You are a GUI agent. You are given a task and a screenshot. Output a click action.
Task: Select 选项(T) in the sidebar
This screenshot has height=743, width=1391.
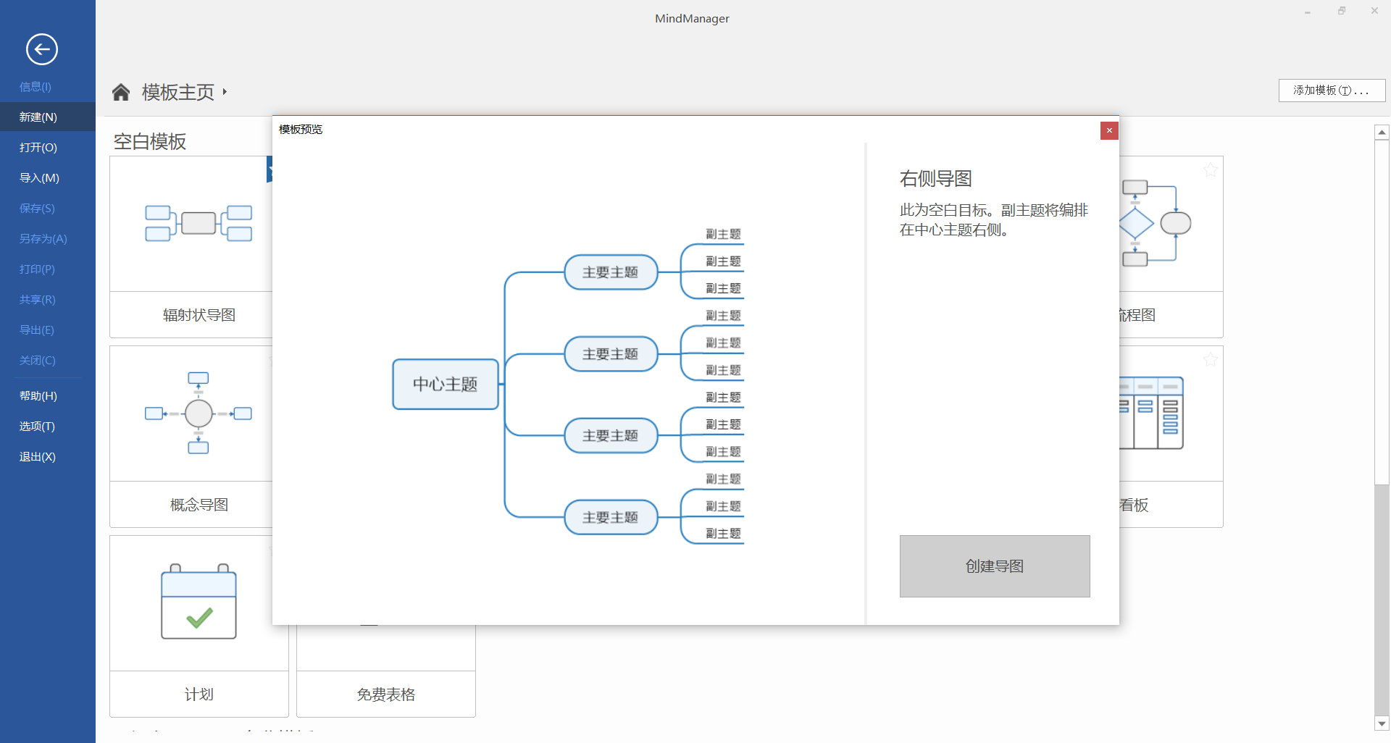38,426
